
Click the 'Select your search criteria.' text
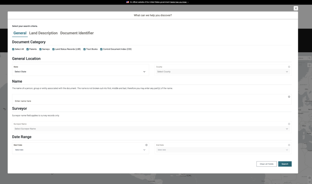(x=25, y=26)
